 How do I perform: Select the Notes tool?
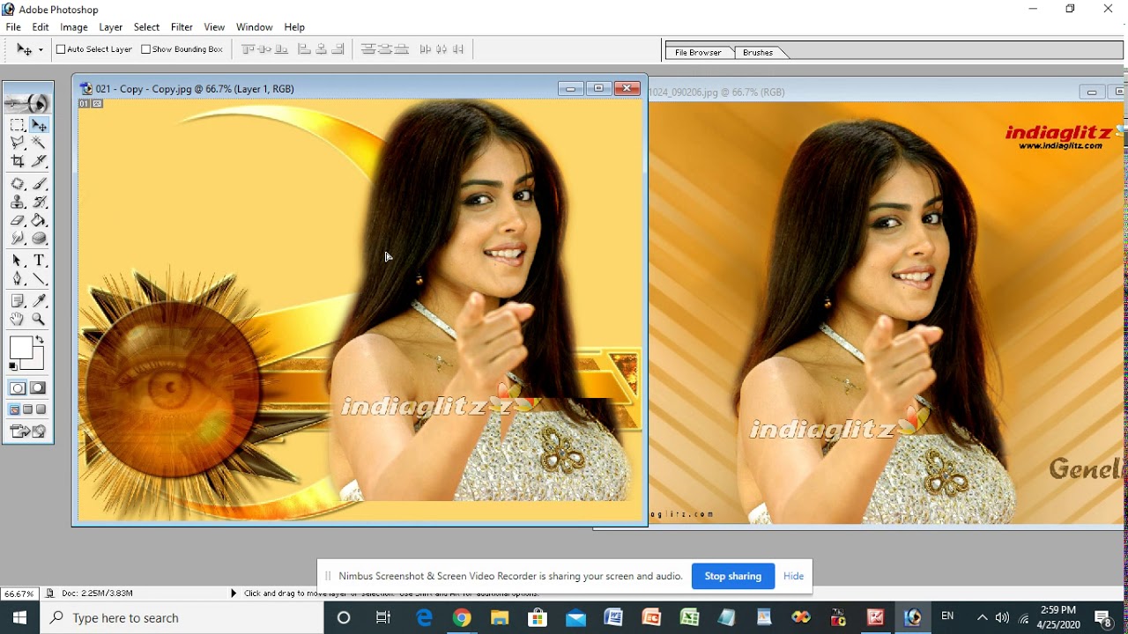(x=17, y=301)
